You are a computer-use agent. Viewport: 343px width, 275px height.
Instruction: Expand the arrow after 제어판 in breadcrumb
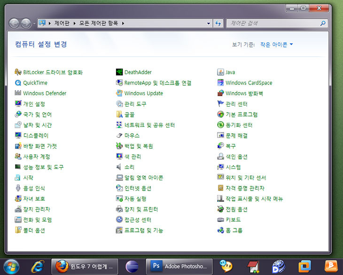(x=75, y=23)
